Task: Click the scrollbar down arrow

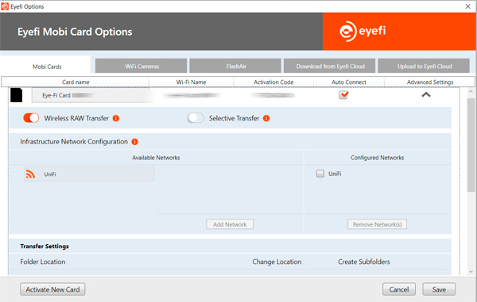Action: point(471,272)
